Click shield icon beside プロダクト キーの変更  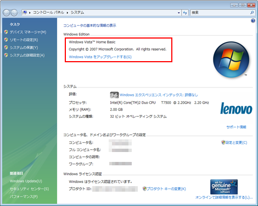click(x=144, y=188)
